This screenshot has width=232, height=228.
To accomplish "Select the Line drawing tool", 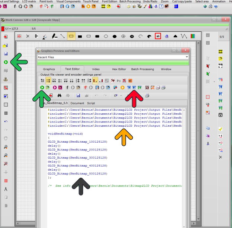I will click(x=62, y=36).
